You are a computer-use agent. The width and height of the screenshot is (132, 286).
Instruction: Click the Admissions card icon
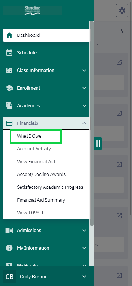click(x=9, y=230)
